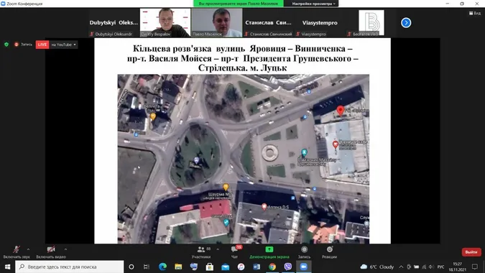
Task: Open the Reactions menu
Action: click(329, 252)
